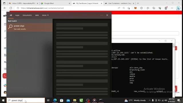Open the Windows Start menu

click(x=3, y=100)
